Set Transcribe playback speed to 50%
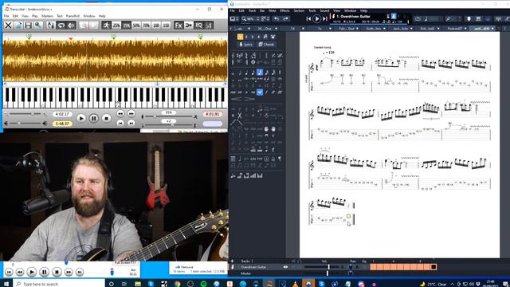 click(136, 25)
